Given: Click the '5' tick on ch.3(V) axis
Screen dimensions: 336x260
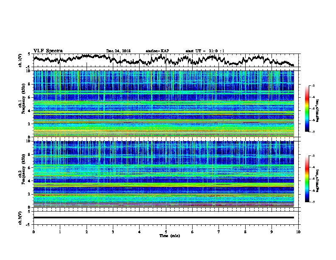Looking at the screenshot, I should [29, 212].
